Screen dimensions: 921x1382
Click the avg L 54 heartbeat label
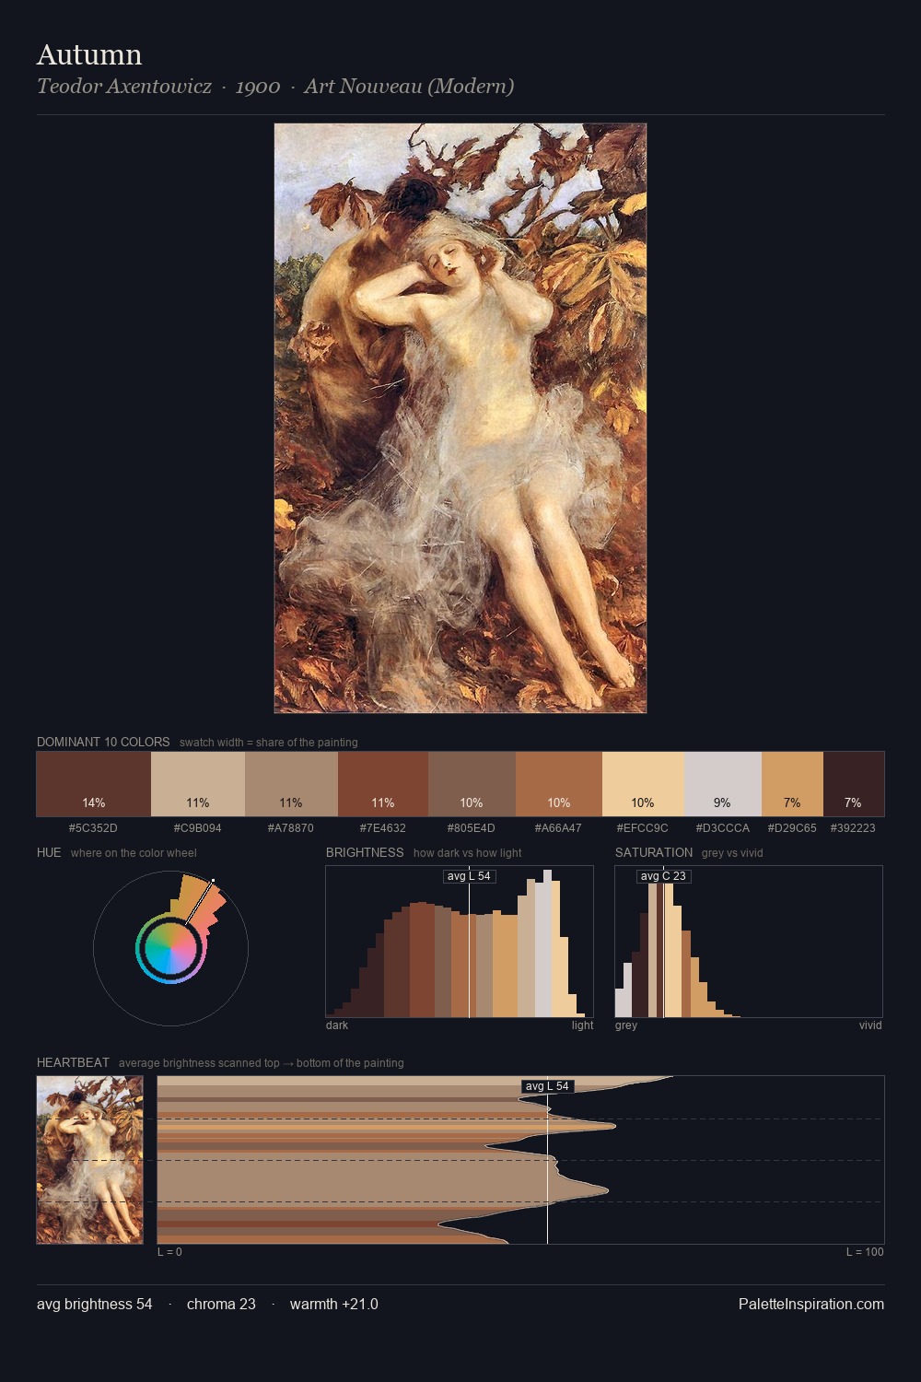click(x=547, y=1086)
